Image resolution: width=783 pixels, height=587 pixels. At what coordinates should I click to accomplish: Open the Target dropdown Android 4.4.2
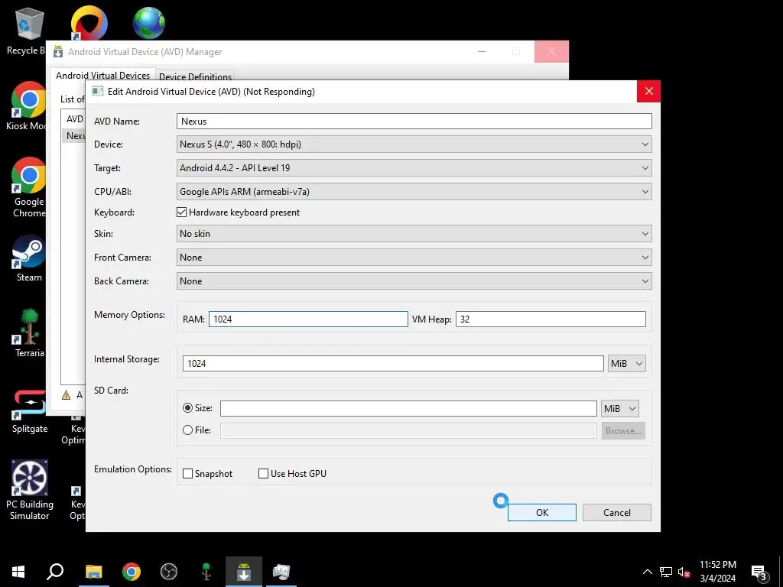click(414, 167)
